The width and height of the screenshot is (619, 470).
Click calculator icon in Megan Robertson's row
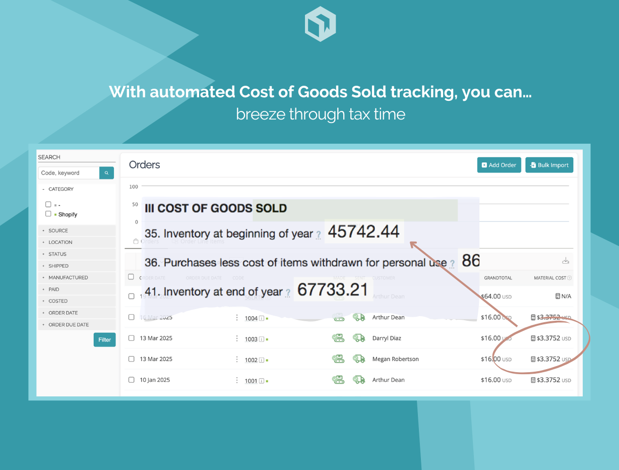(533, 359)
